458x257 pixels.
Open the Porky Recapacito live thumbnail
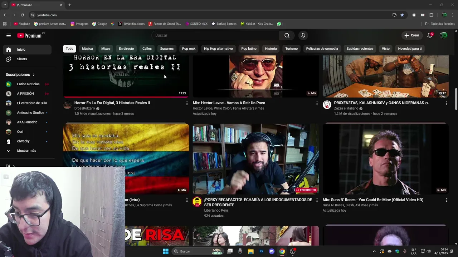[x=256, y=159]
